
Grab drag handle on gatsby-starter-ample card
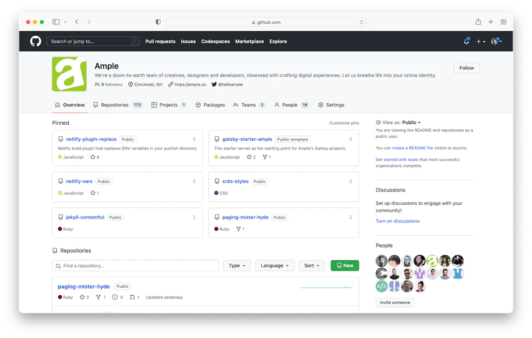click(x=351, y=139)
